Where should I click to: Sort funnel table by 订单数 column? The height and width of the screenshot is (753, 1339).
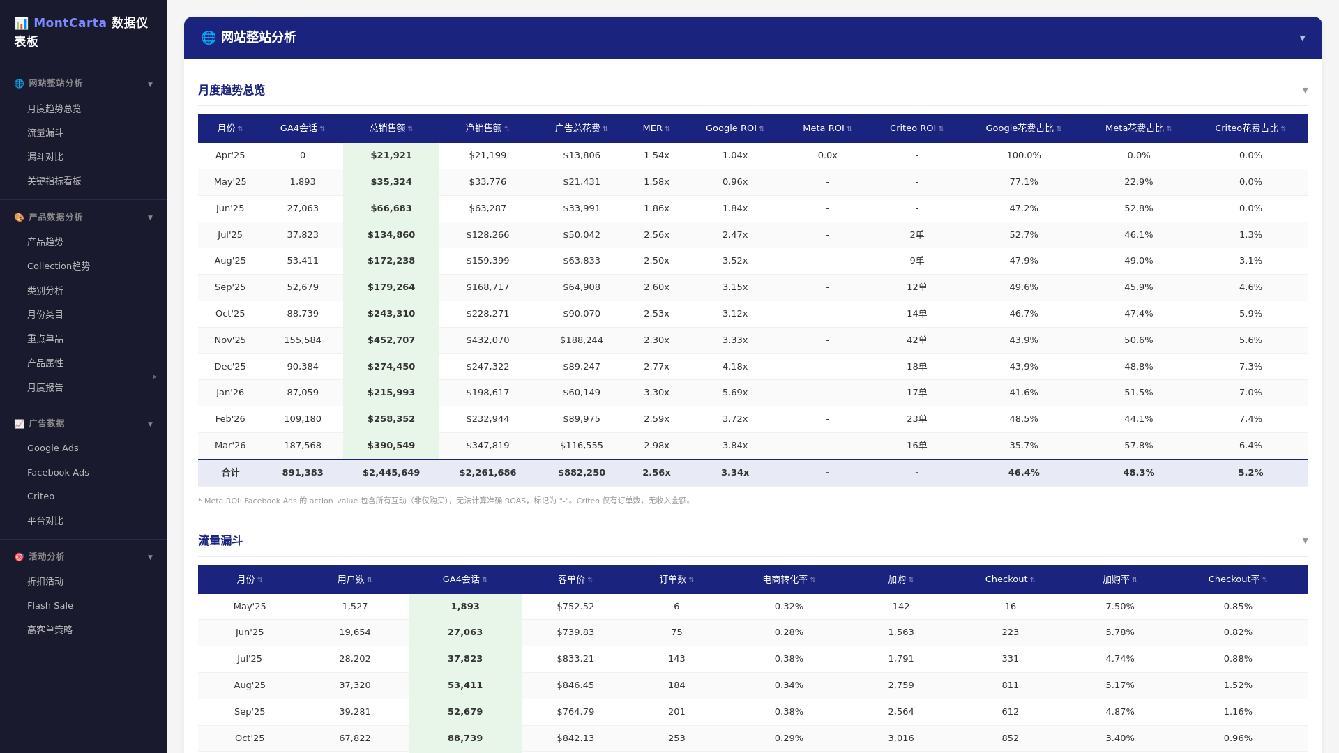[x=676, y=579]
